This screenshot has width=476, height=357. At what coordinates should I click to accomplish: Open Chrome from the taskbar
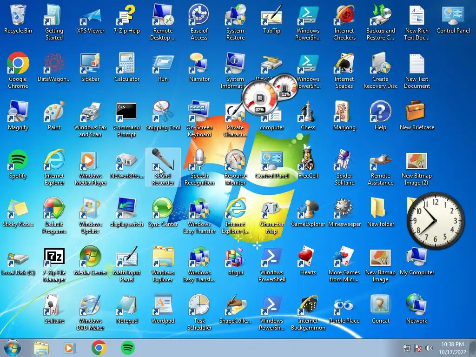click(99, 348)
